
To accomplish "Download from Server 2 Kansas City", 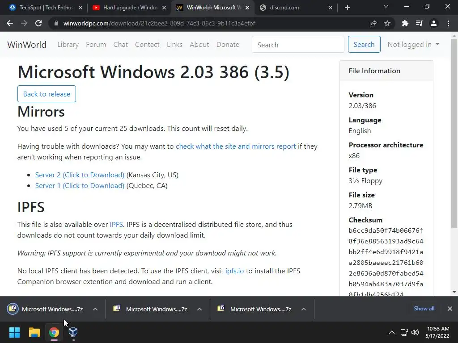I will 80,175.
